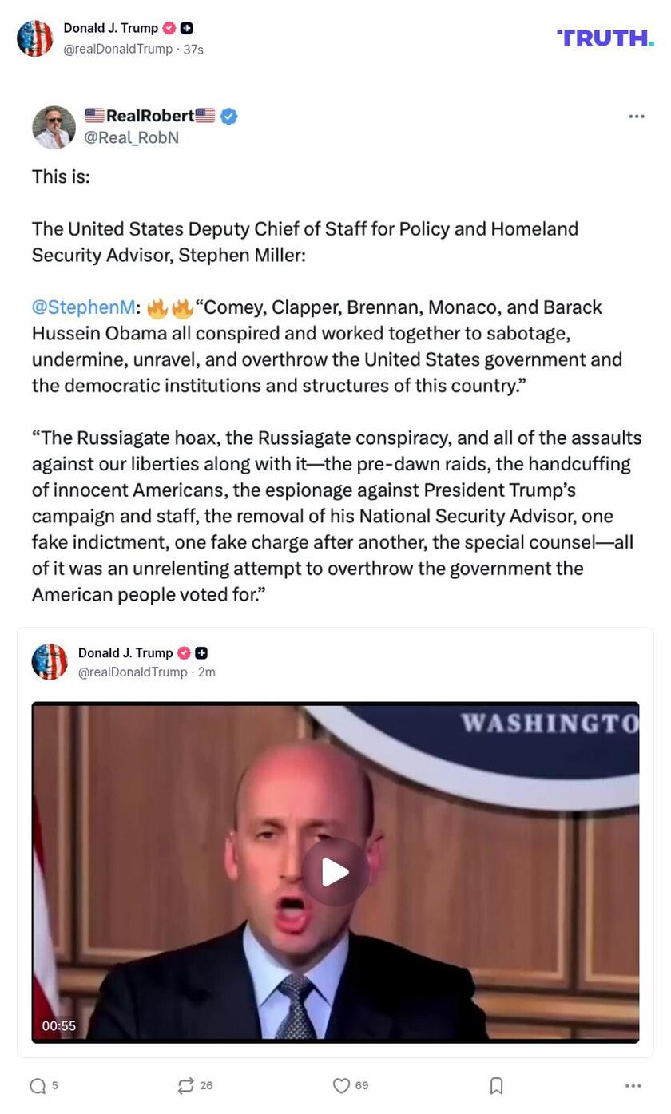Open RealRobert post options ellipsis menu
This screenshot has height=1114, width=671.
pos(637,117)
